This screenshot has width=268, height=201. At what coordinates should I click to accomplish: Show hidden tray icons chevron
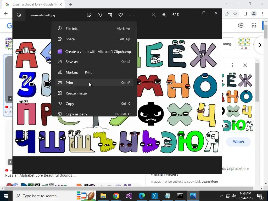221,196
